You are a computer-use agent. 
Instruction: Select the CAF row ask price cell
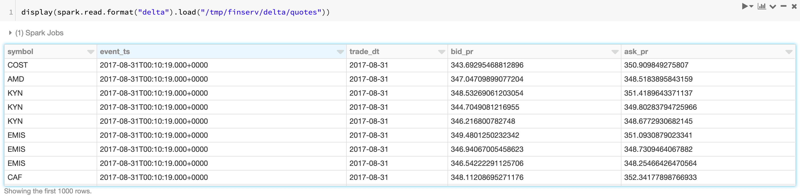pyautogui.click(x=660, y=178)
